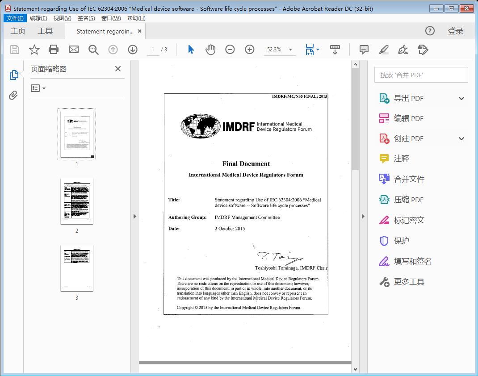The width and height of the screenshot is (478, 376).
Task: Go to the next page arrow
Action: pyautogui.click(x=133, y=50)
